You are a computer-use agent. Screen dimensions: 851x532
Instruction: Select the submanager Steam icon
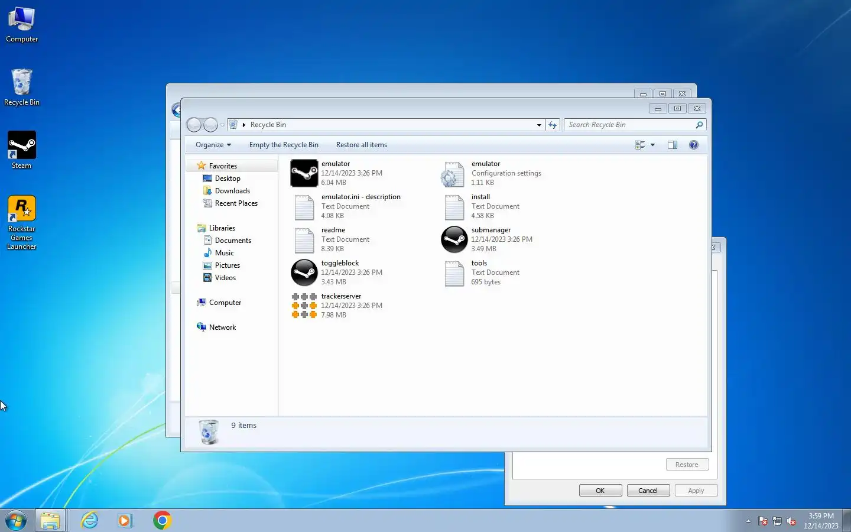[x=454, y=239]
